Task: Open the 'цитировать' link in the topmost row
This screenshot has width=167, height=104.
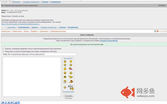Action: [16, 2]
